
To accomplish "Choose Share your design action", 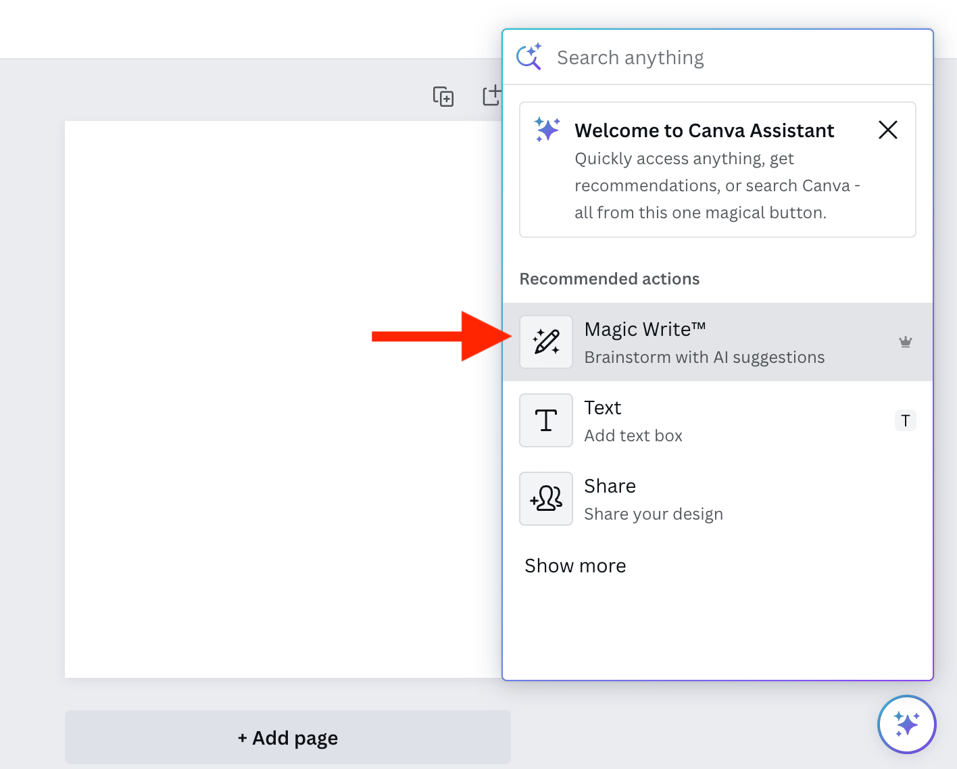I will coord(718,499).
